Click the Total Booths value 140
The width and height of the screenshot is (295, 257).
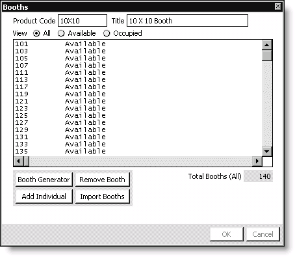point(258,176)
